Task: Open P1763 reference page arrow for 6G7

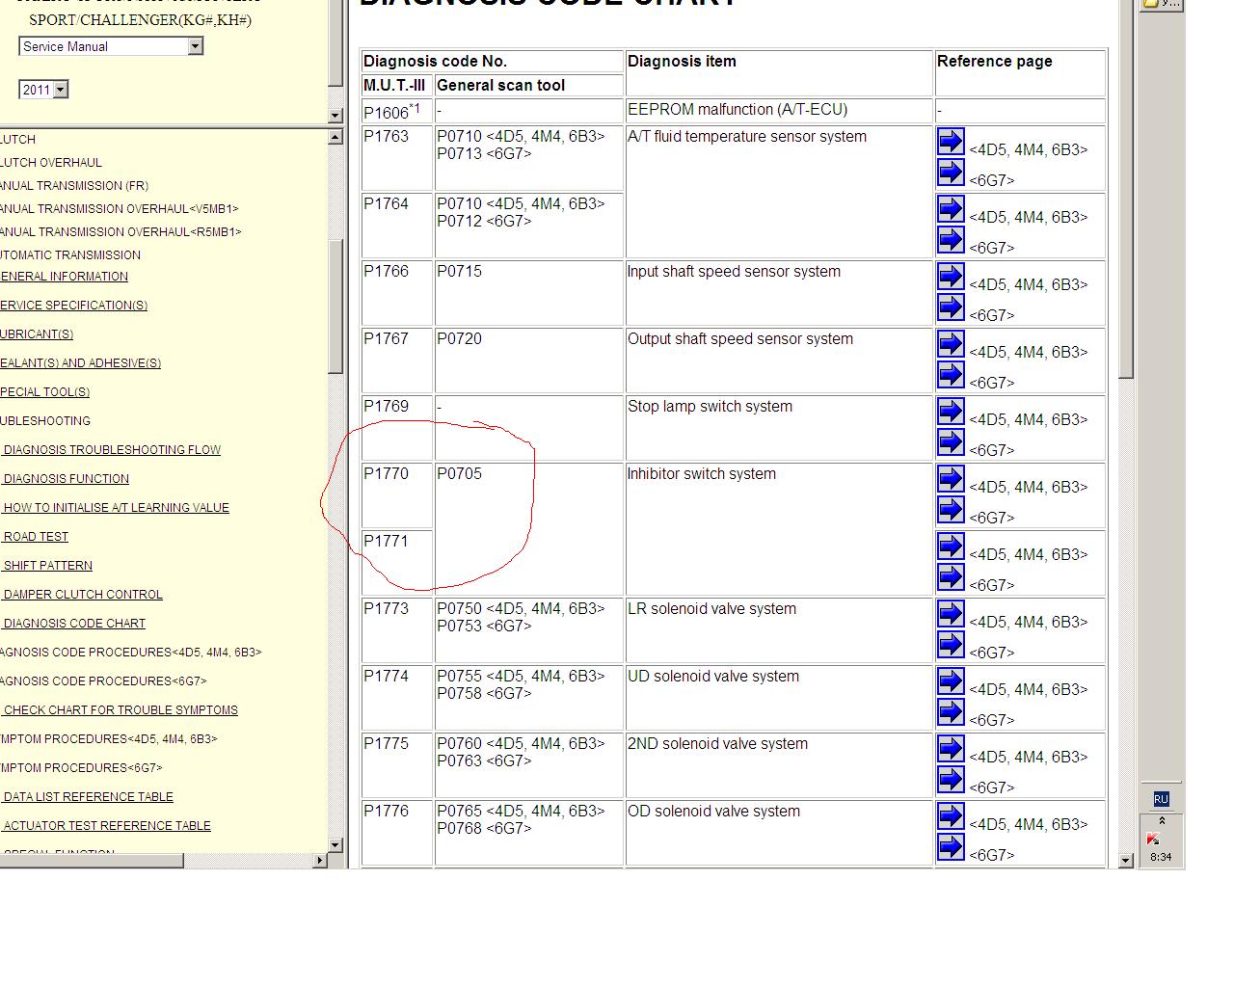Action: pos(951,173)
